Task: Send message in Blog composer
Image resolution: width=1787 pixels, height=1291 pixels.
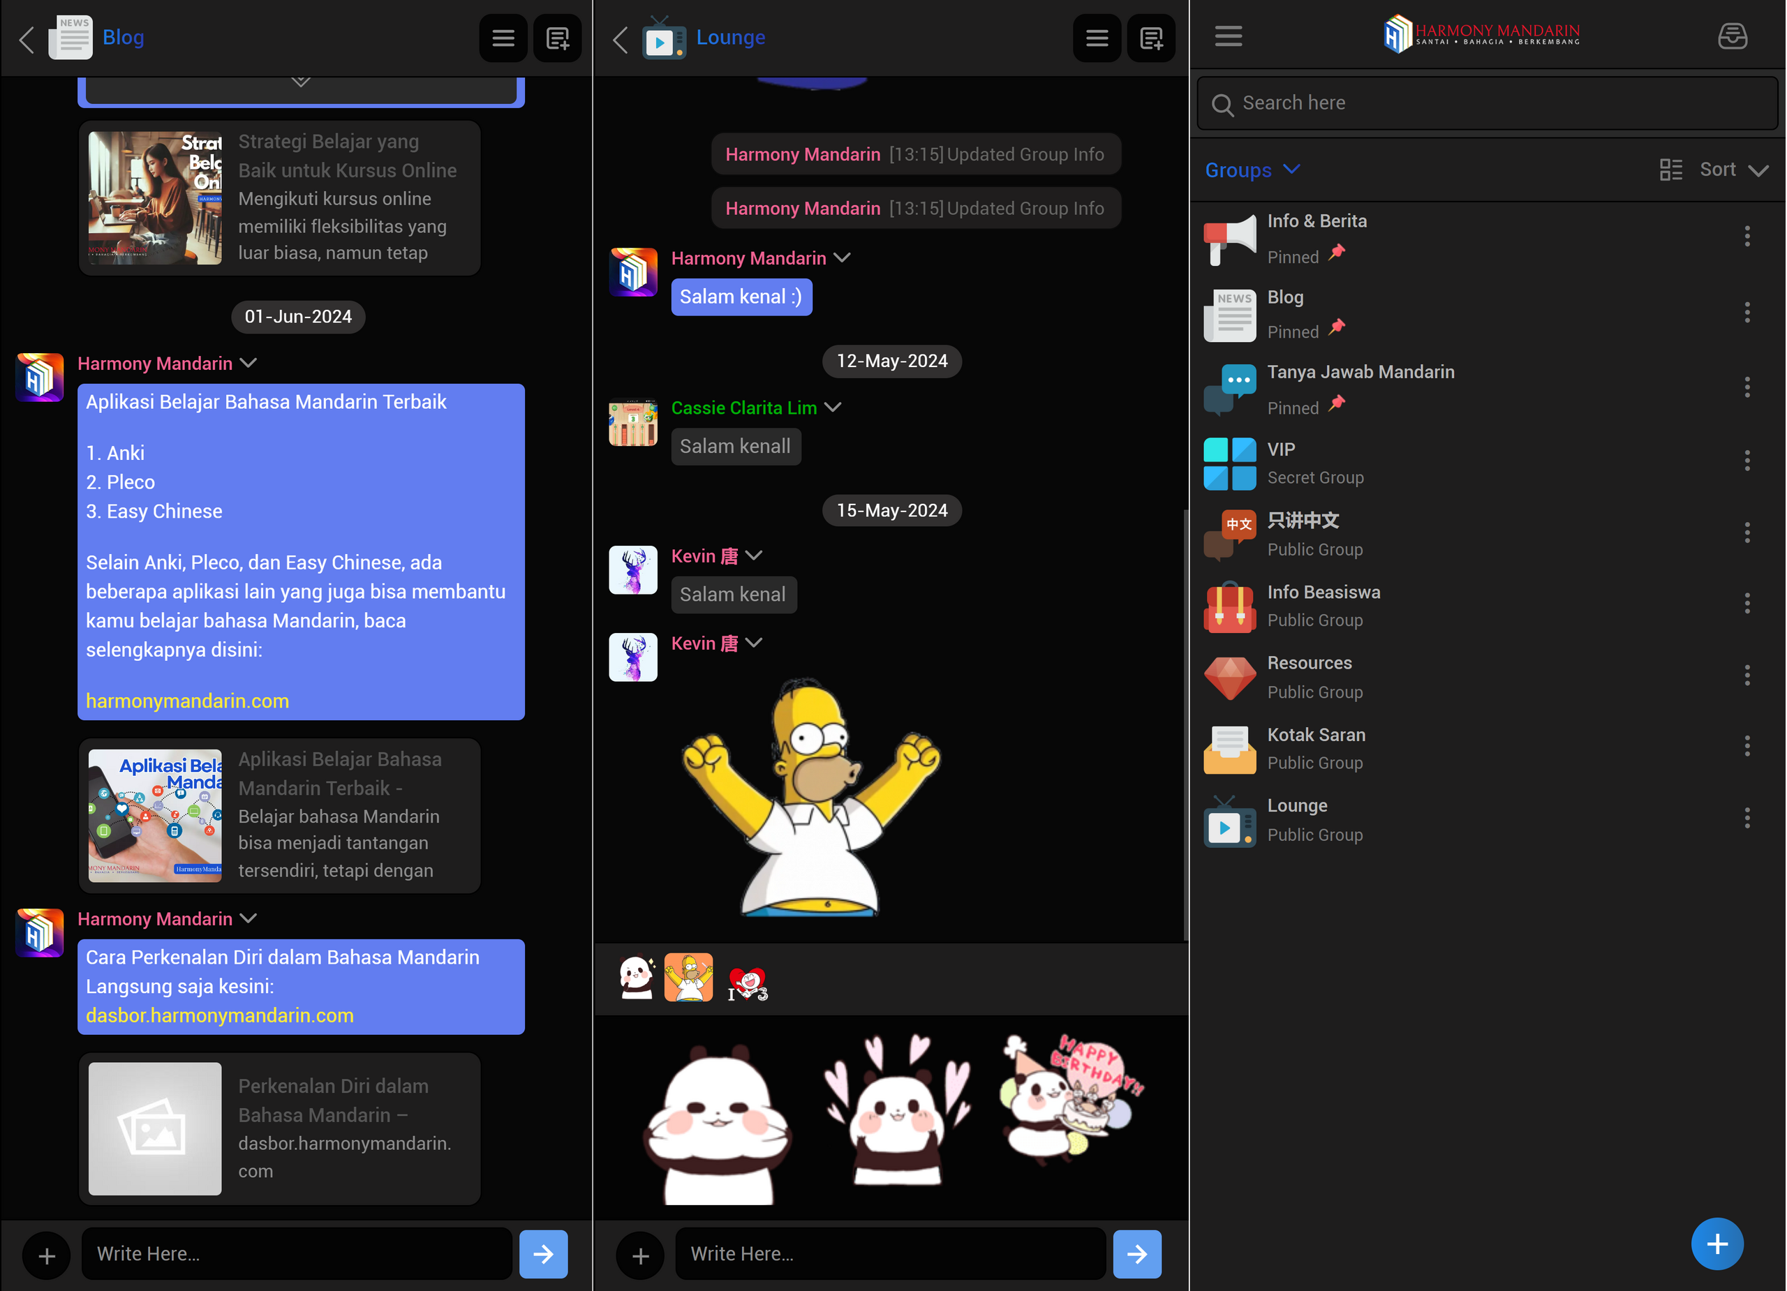Action: coord(543,1254)
